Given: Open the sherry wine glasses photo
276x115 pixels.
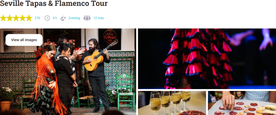Looking at the screenshot, I should coord(172,103).
